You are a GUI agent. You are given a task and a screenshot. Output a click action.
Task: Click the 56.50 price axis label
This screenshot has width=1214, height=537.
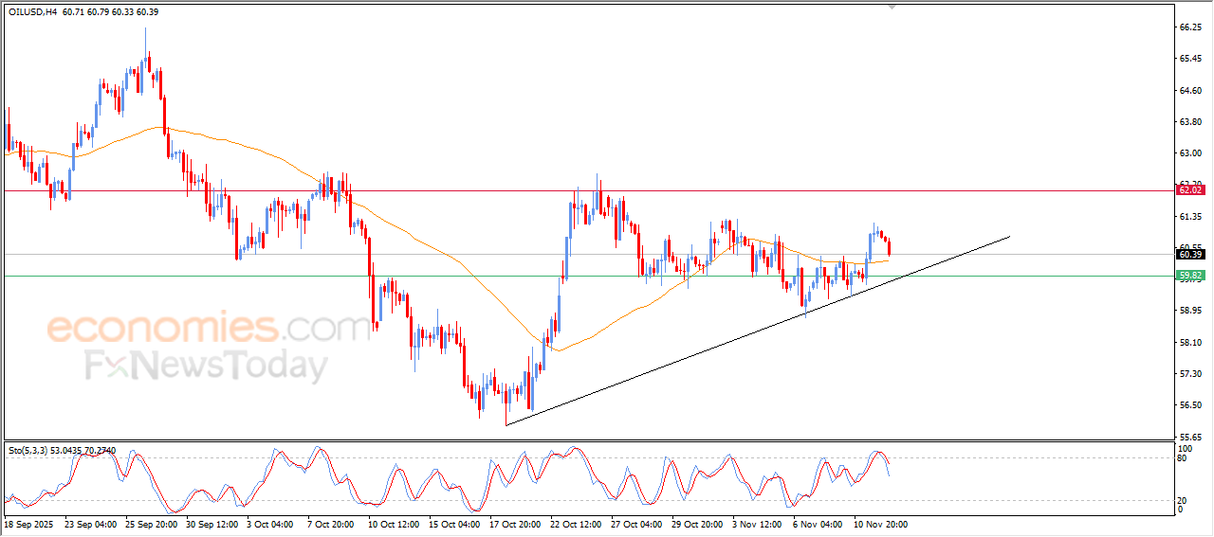point(1190,404)
